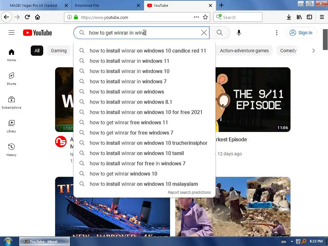This screenshot has width=328, height=246.
Task: Select the Comedy category chip
Action: (288, 51)
